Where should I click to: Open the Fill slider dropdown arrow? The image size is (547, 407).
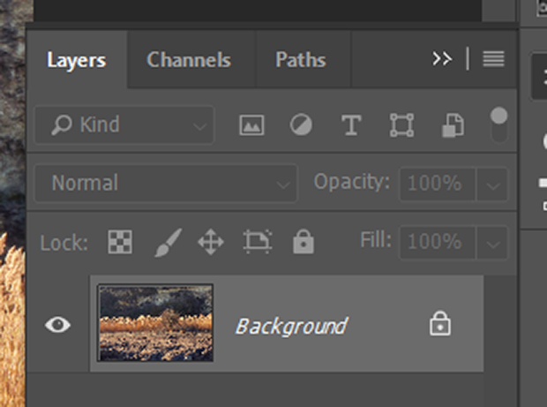(x=492, y=243)
